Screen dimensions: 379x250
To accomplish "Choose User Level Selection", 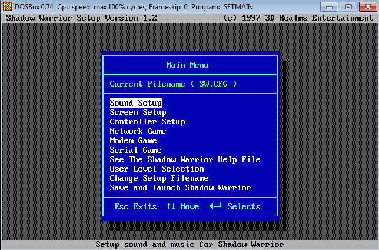I will coord(157,169).
